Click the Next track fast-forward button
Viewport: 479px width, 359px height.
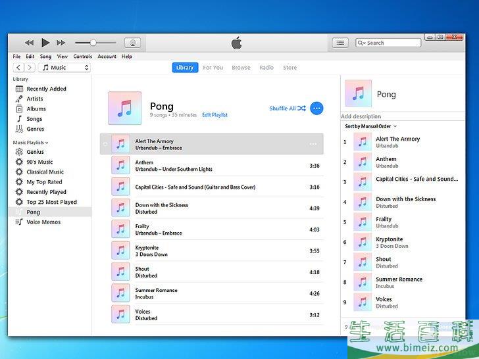tap(61, 43)
